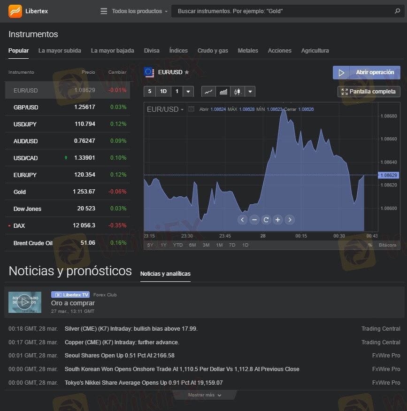
Task: Click the camera snapshot icon in chart
Action: click(x=192, y=109)
